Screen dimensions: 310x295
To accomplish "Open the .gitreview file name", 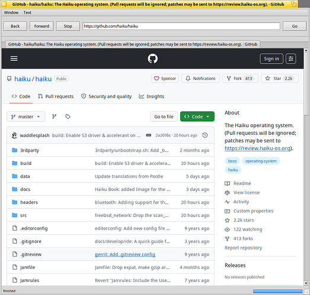I will pos(31,254).
